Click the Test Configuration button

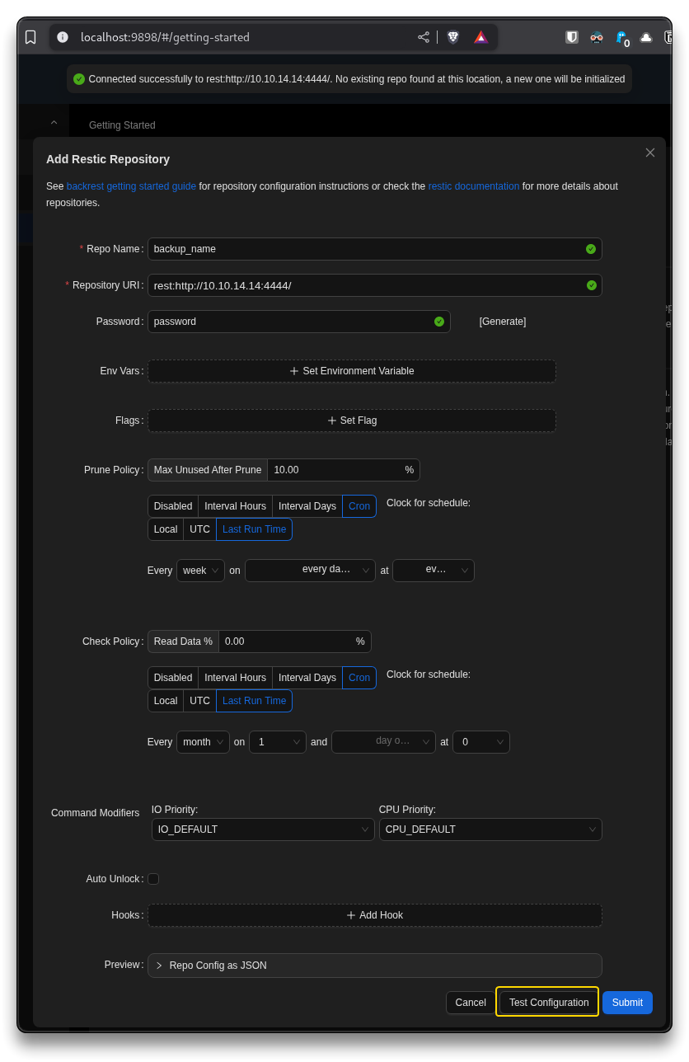point(549,1003)
